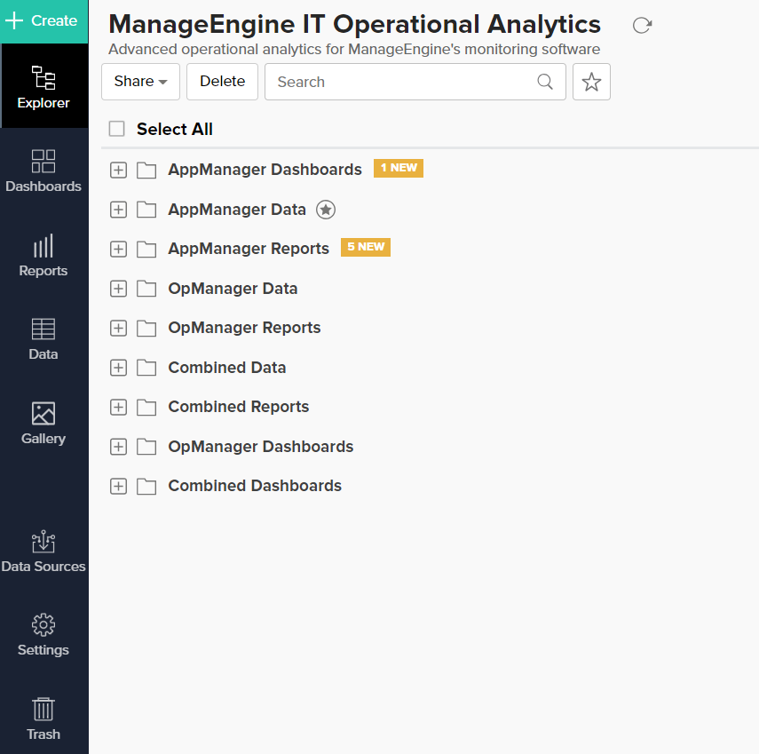The image size is (759, 754).
Task: Click the star badge on AppManager Data
Action: click(x=326, y=210)
